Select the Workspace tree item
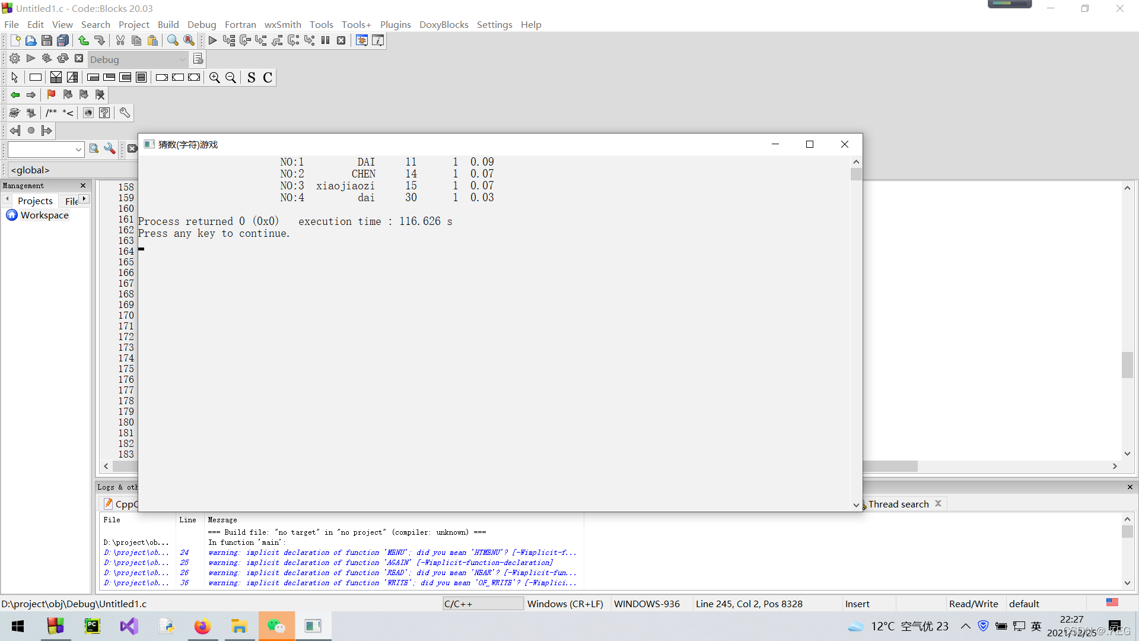The image size is (1139, 641). [44, 215]
